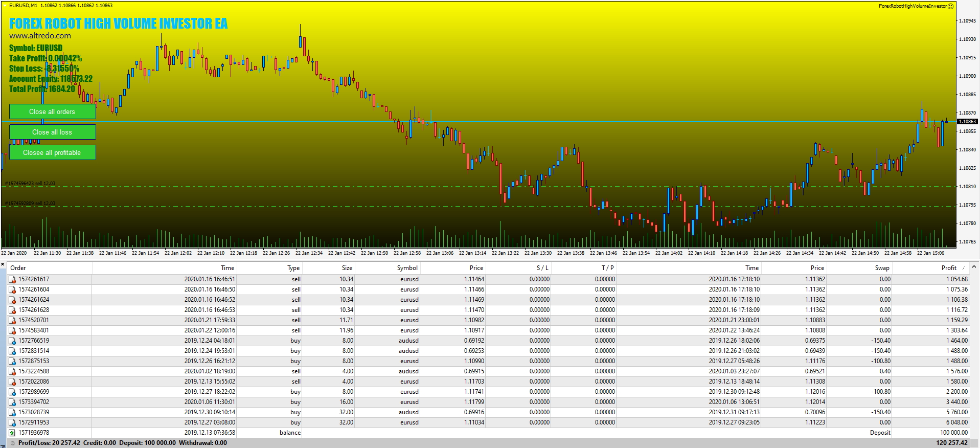The image size is (980, 448).
Task: Sort history by the Swap column header
Action: (882, 268)
